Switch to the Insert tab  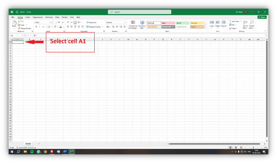point(28,17)
